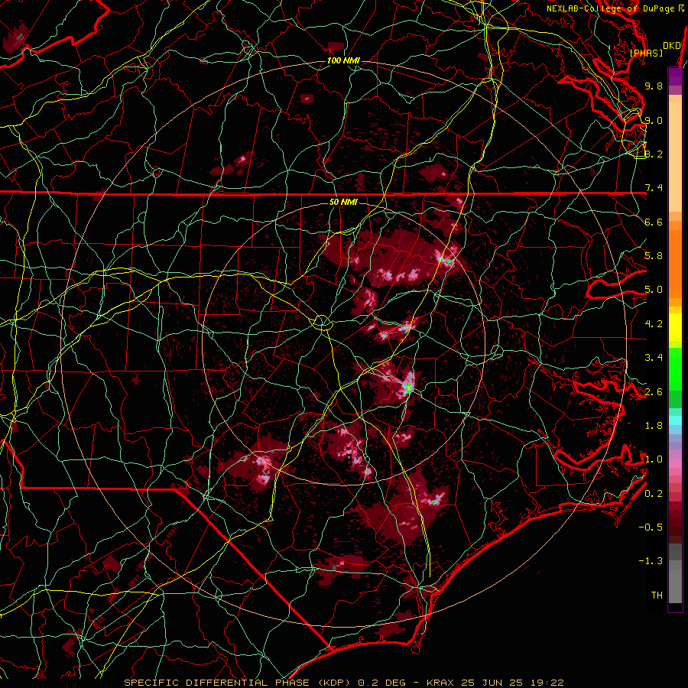
Task: Click the 5.0 scale value
Action: pos(654,290)
